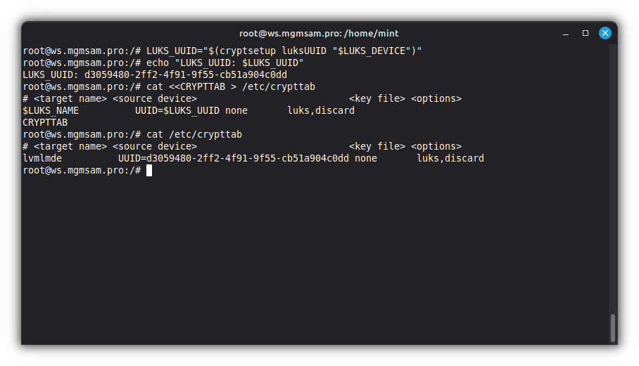Click the vertical scrollbar thumb

[x=613, y=327]
